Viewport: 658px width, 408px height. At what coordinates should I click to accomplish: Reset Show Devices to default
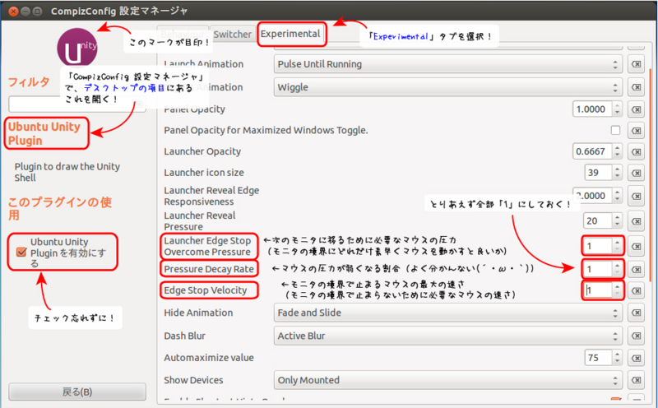[x=636, y=380]
